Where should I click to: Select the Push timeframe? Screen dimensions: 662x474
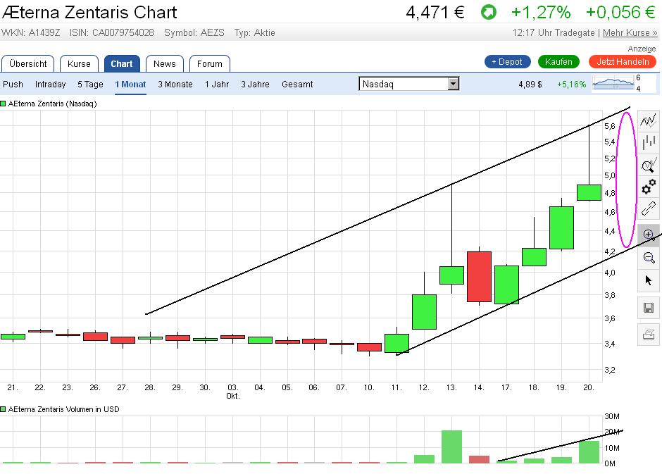pos(13,85)
